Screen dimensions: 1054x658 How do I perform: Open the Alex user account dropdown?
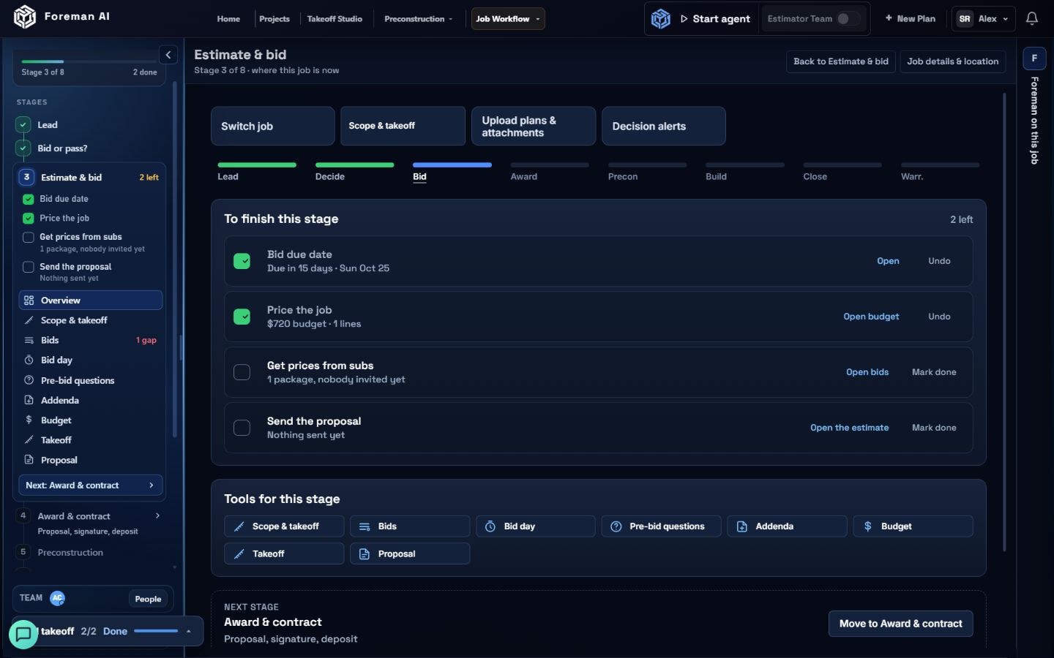pos(983,19)
